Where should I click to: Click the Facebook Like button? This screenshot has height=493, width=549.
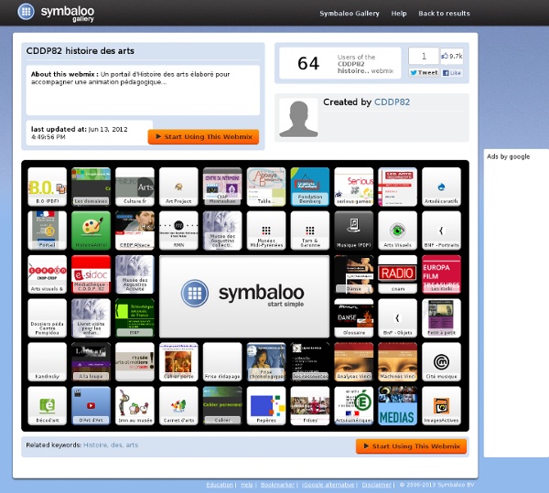pyautogui.click(x=452, y=73)
